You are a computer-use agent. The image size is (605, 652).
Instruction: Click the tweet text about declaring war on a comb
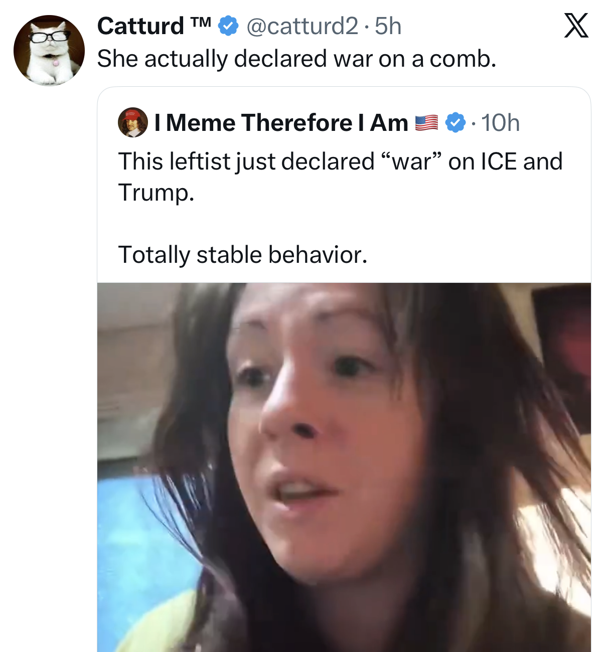(x=297, y=58)
